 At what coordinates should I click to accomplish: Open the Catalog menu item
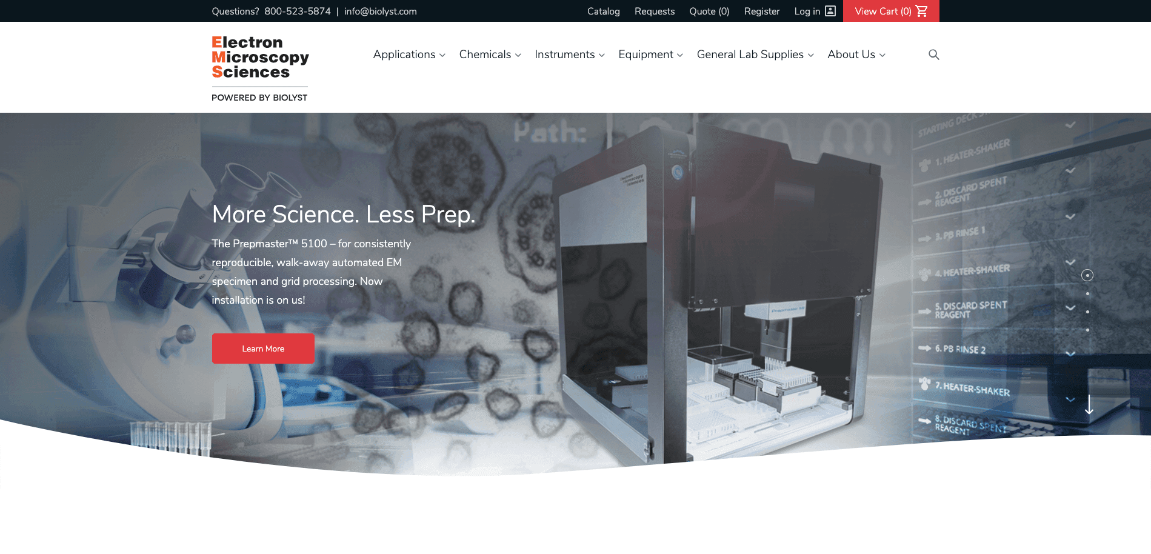click(603, 11)
